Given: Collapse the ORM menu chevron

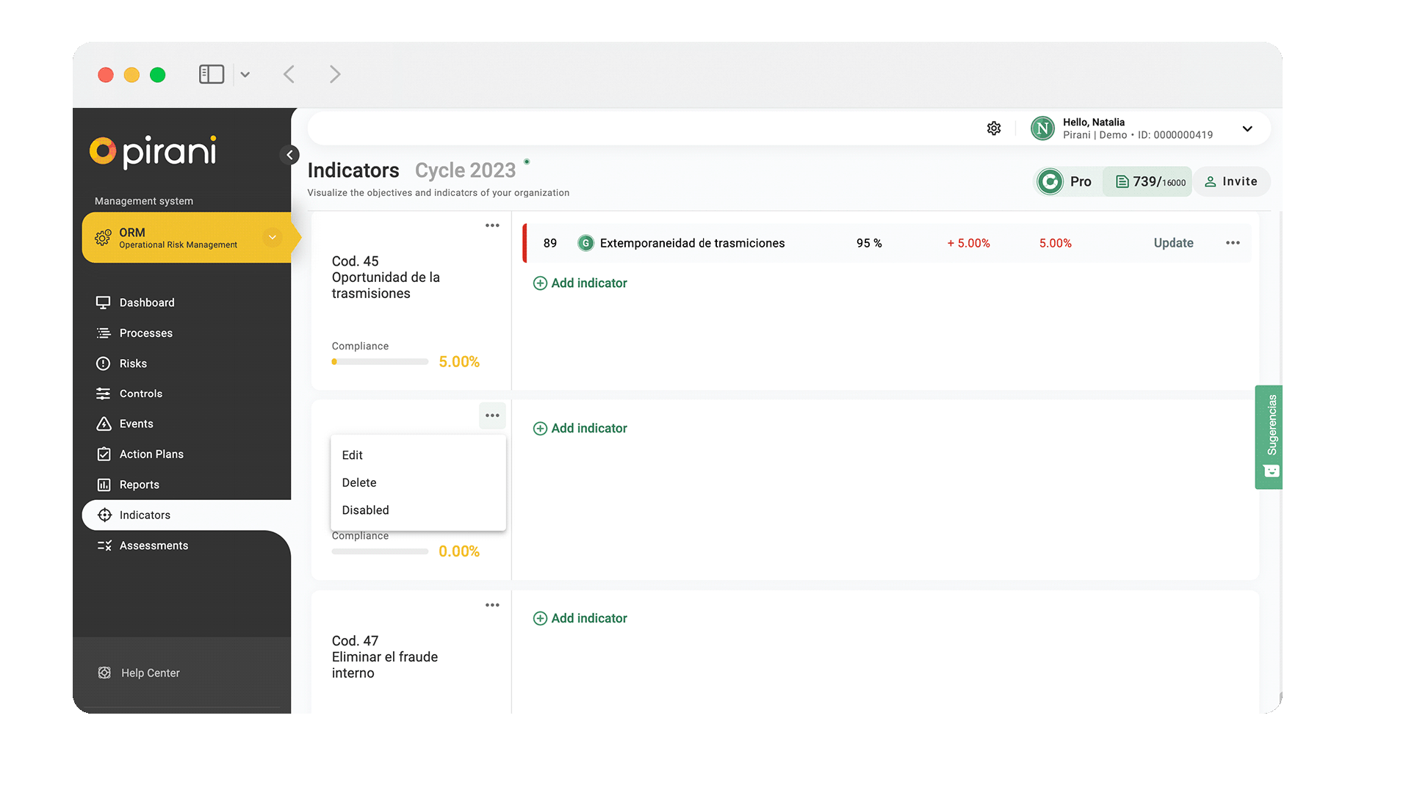Looking at the screenshot, I should (272, 237).
